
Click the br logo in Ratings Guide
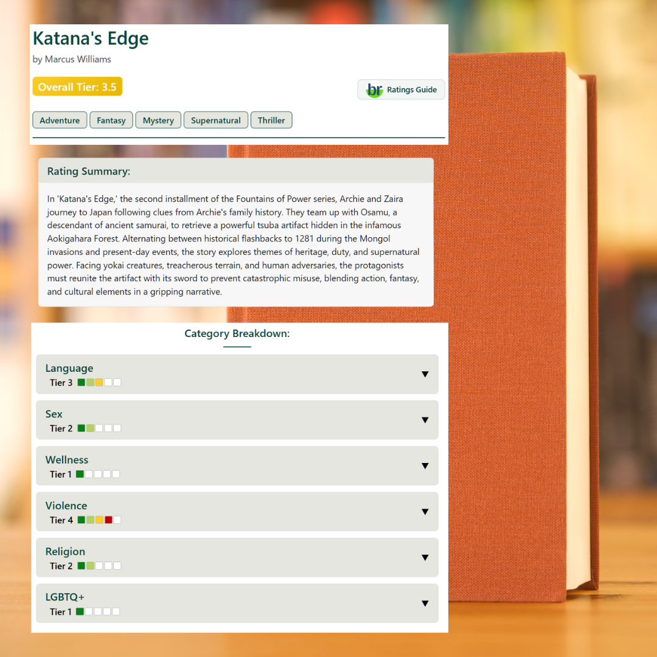[x=375, y=90]
